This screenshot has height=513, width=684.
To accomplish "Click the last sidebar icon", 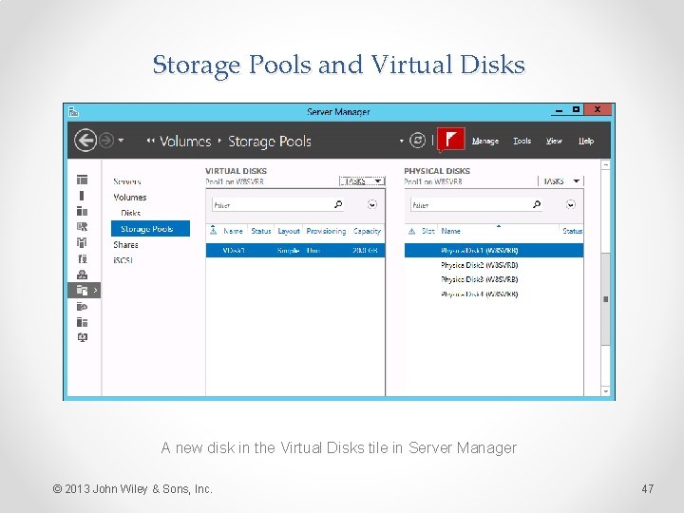I will click(82, 337).
